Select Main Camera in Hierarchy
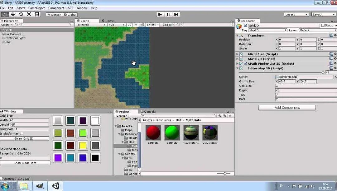The height and width of the screenshot is (191, 337). tap(12, 34)
